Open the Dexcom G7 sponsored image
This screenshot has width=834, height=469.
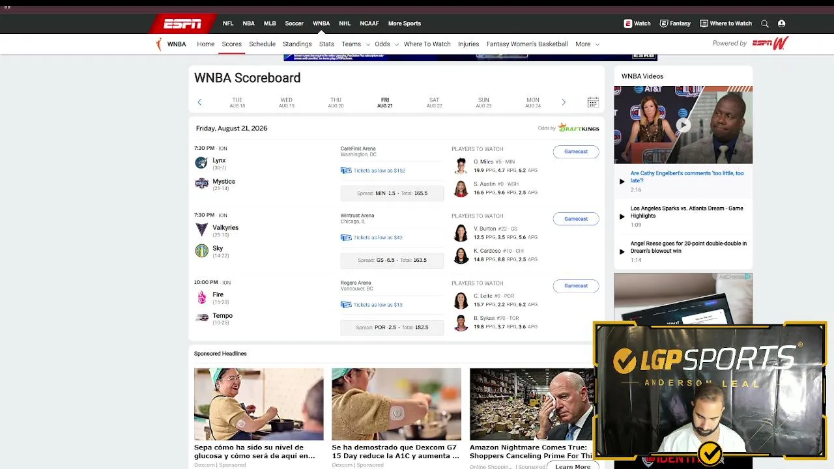396,404
